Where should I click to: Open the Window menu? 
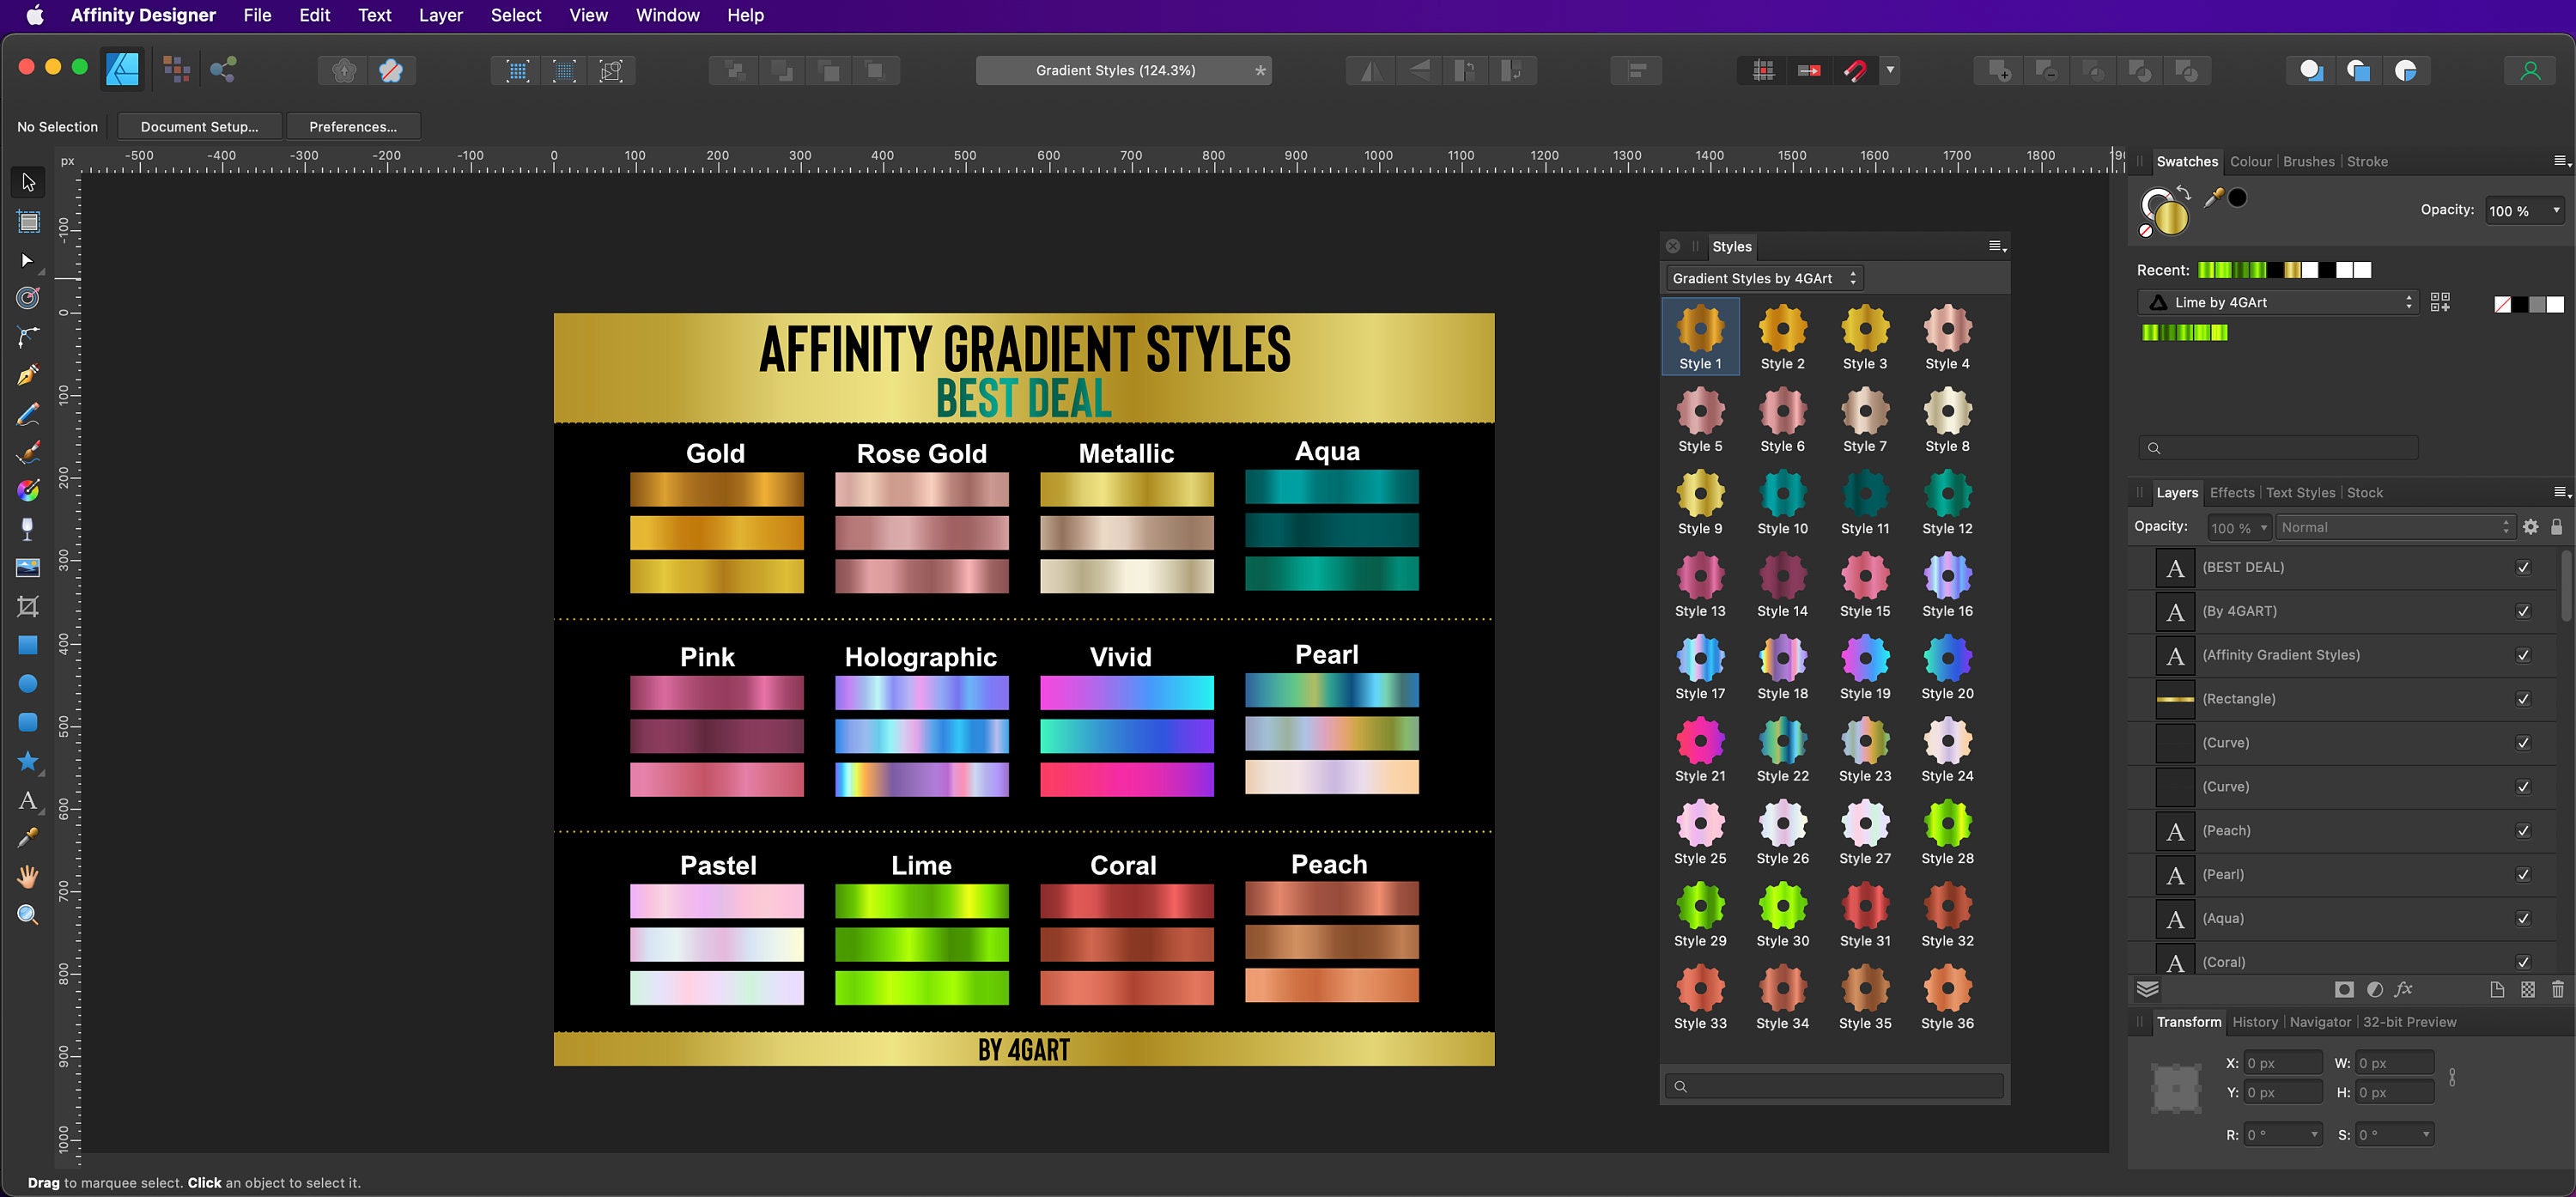tap(667, 15)
